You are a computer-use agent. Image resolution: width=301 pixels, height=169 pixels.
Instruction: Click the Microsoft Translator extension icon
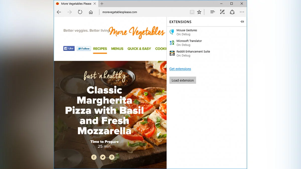click(172, 43)
